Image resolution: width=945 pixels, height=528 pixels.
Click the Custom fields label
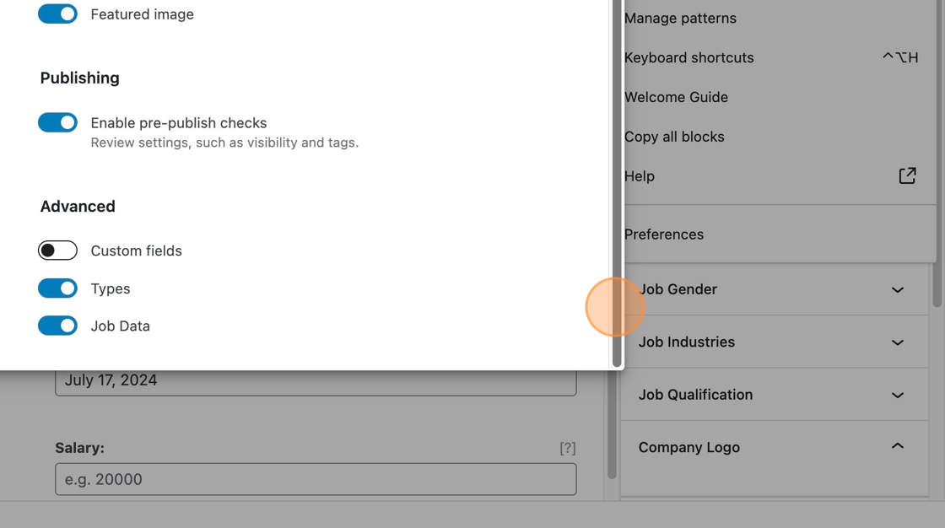136,251
